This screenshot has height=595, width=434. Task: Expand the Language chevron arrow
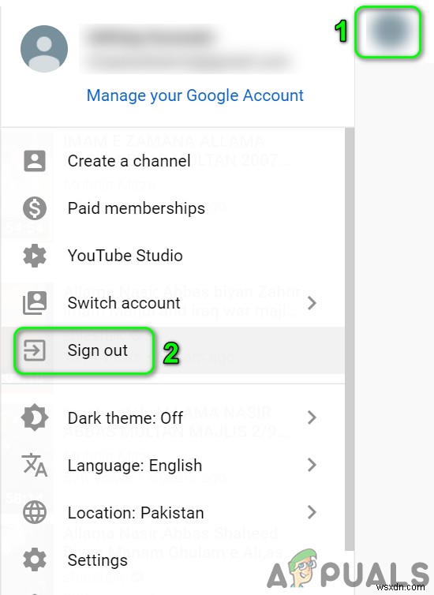(312, 465)
